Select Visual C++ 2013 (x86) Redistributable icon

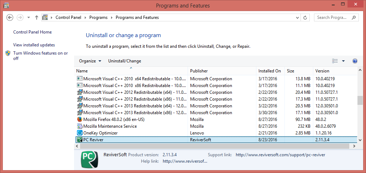(80, 113)
